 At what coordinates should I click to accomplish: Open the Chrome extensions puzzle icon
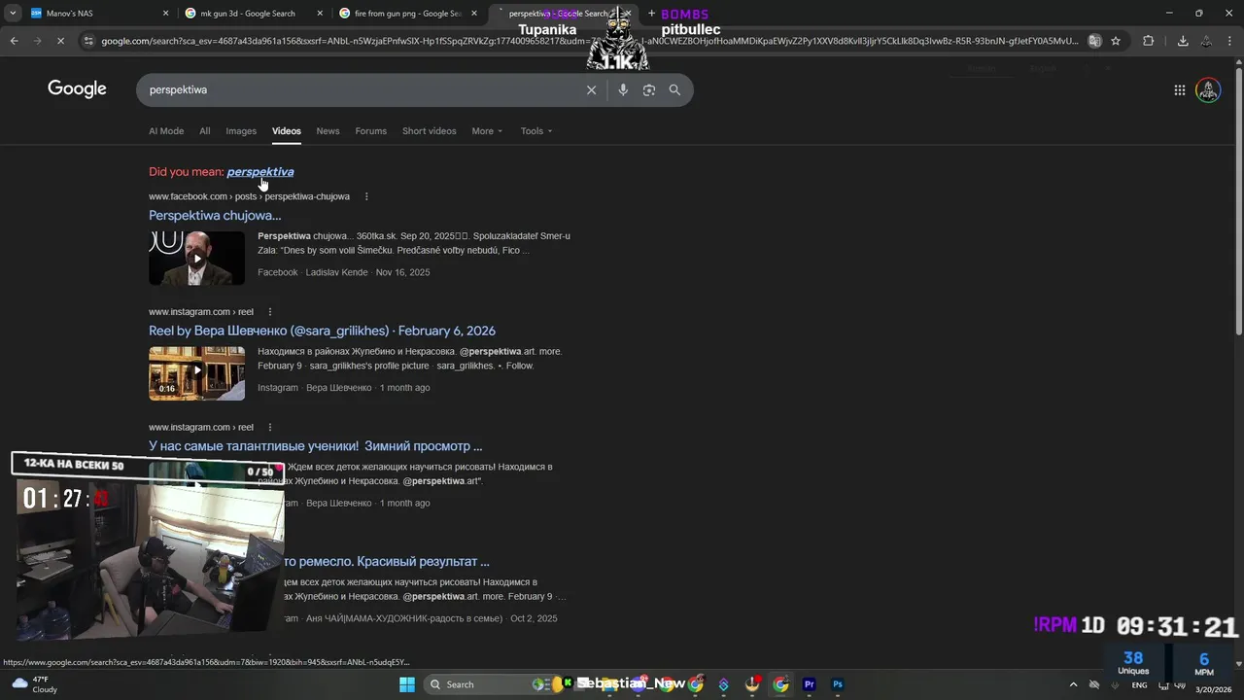(1149, 41)
